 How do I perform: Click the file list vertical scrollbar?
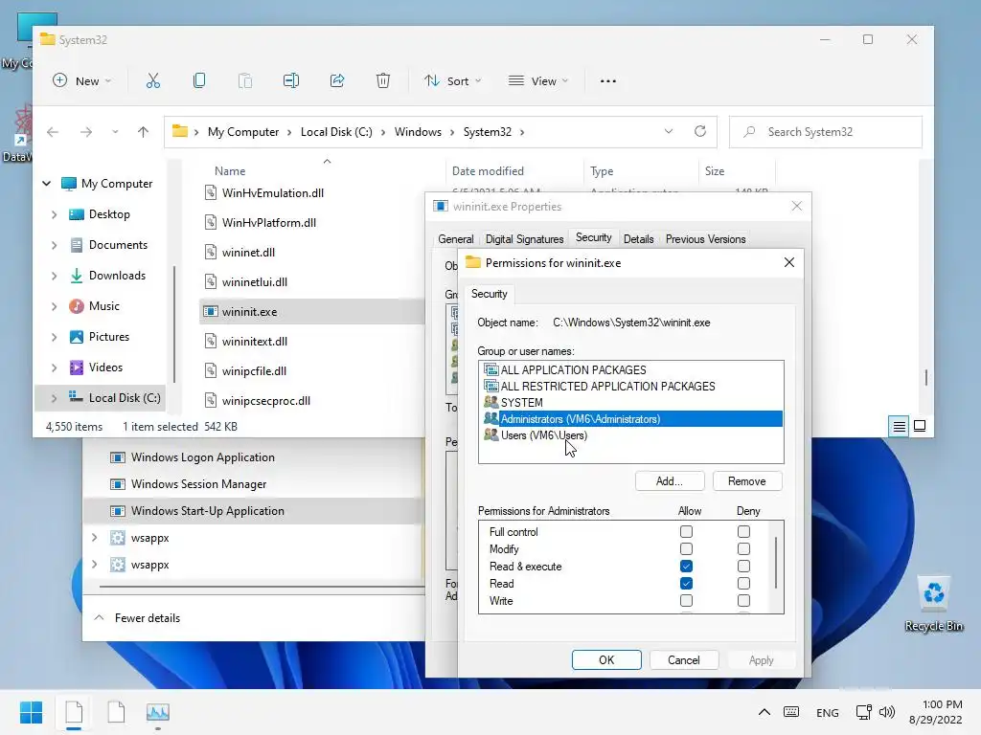[x=926, y=377]
